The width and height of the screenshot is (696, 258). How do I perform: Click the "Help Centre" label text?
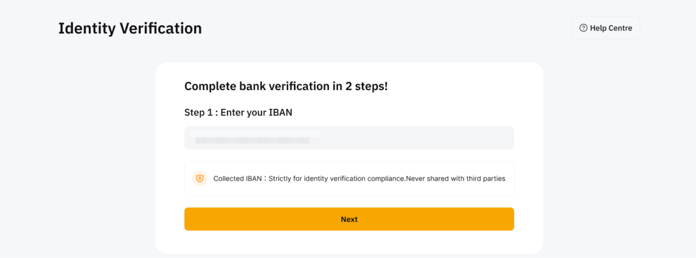(611, 28)
